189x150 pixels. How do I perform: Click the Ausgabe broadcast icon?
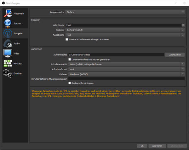8,33
